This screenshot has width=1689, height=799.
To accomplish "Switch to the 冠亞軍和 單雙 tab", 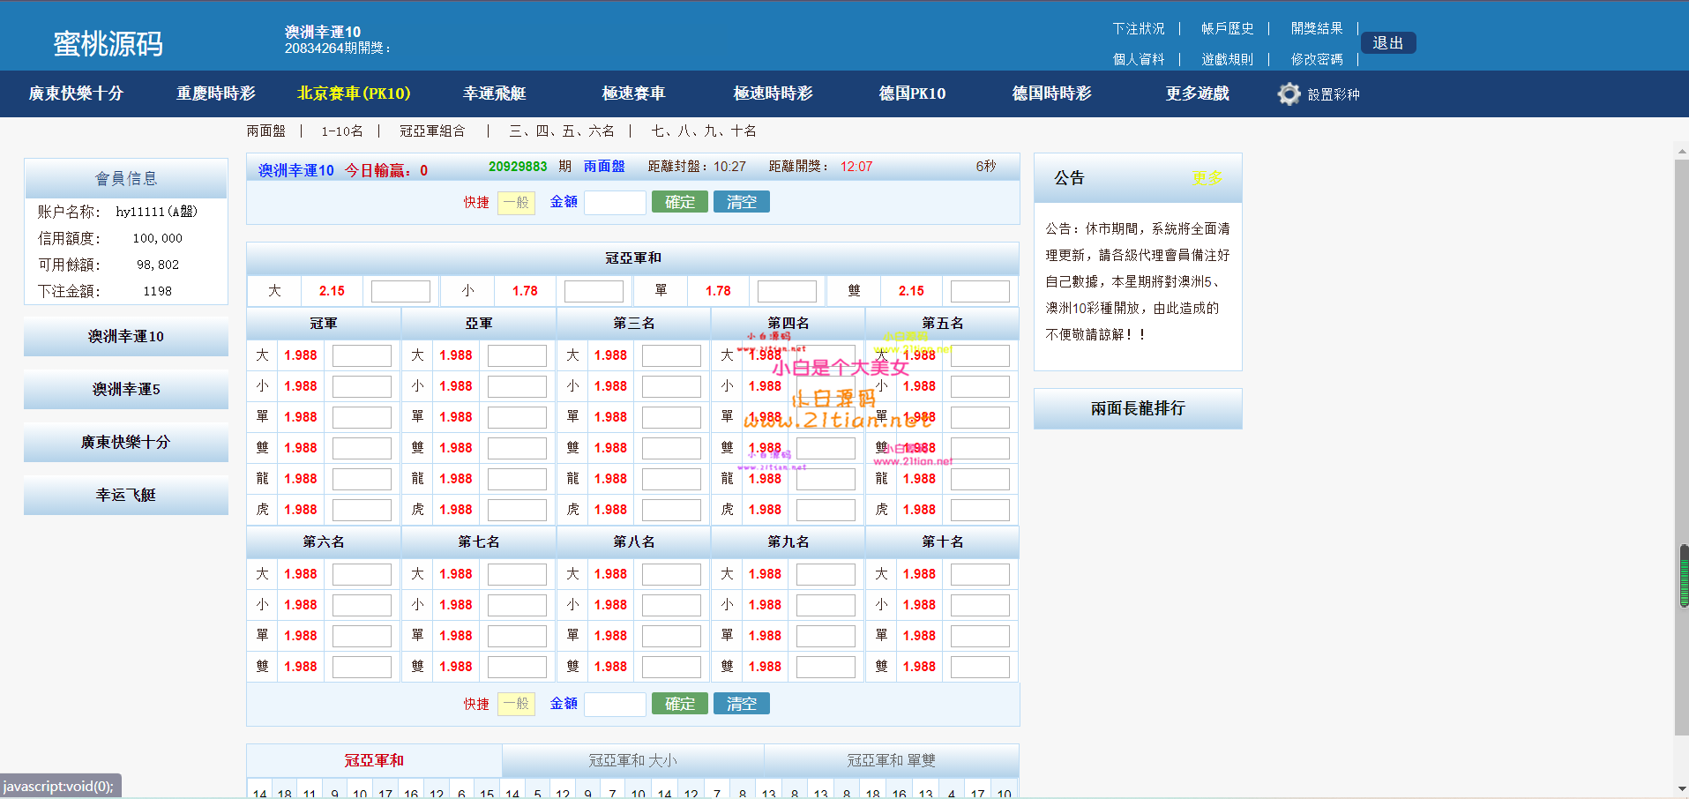I will 891,760.
